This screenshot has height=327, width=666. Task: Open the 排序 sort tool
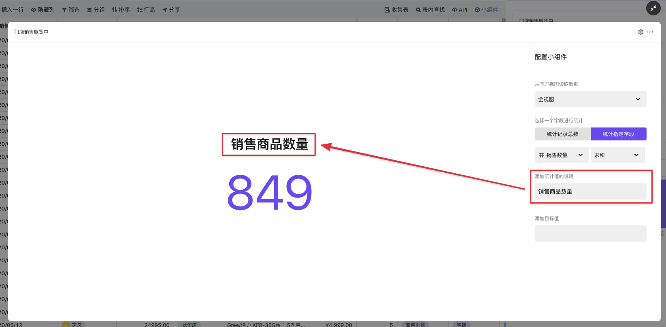(x=121, y=10)
